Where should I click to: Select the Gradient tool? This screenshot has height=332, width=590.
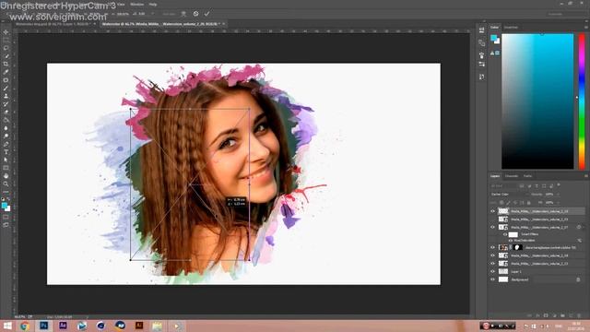(6, 120)
